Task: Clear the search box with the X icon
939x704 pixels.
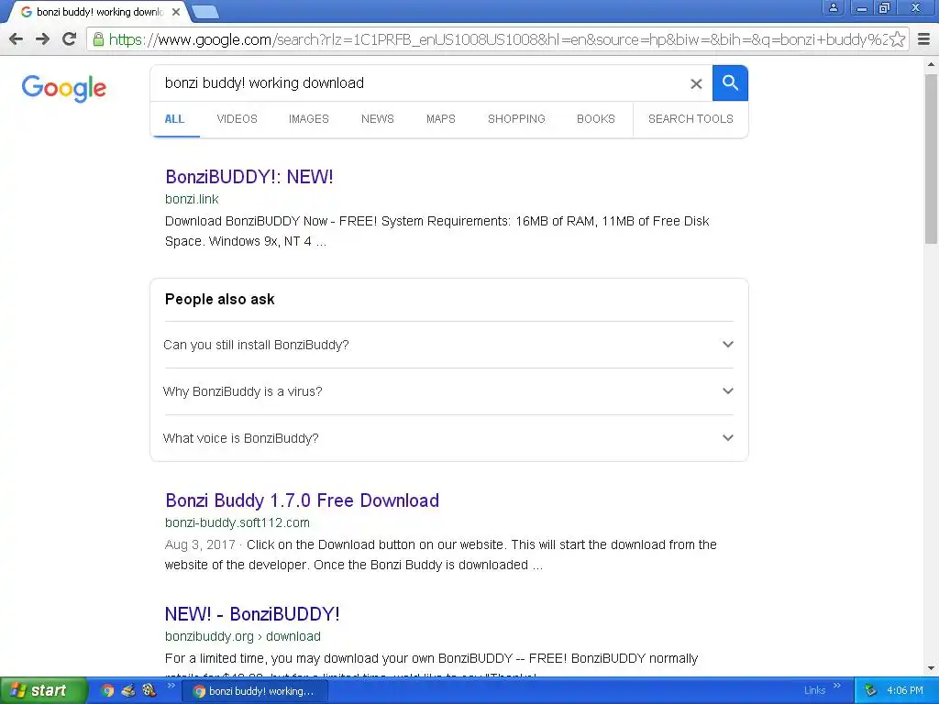Action: click(x=696, y=83)
